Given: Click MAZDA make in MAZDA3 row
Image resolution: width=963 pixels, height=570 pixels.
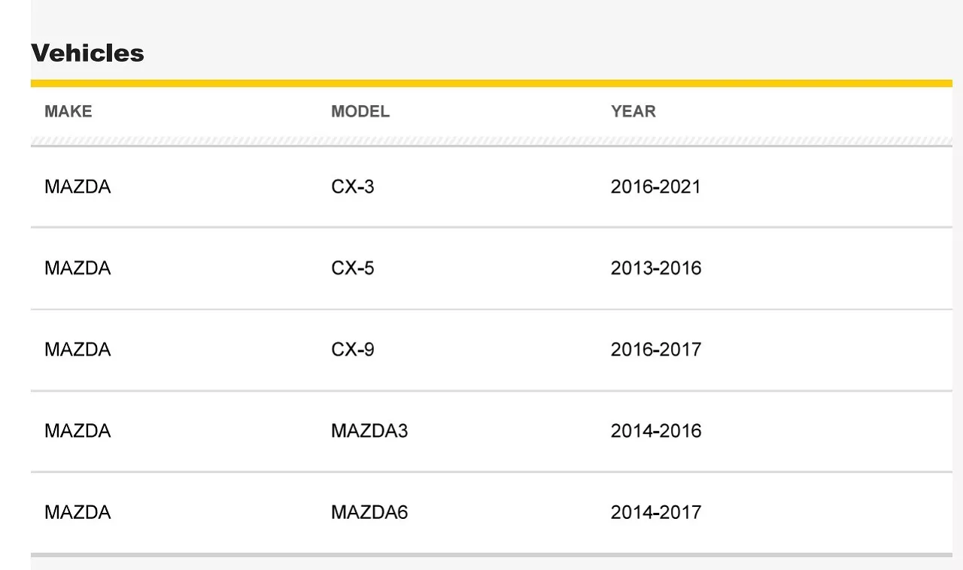Looking at the screenshot, I should (x=77, y=431).
